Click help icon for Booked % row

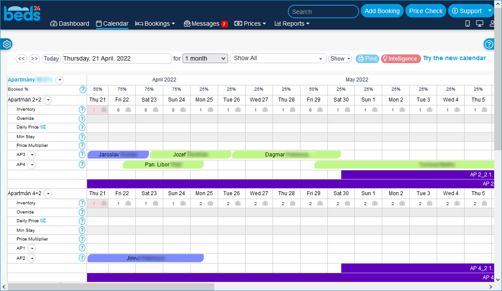tap(82, 89)
